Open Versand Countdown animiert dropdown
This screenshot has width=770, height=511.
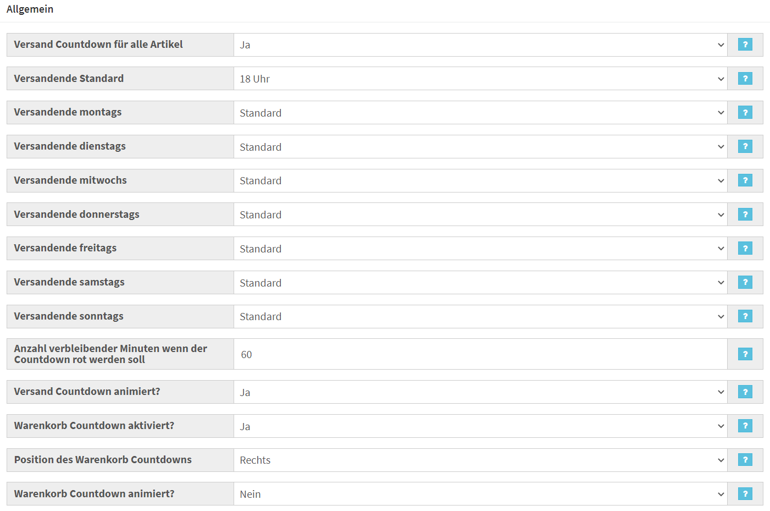point(480,392)
